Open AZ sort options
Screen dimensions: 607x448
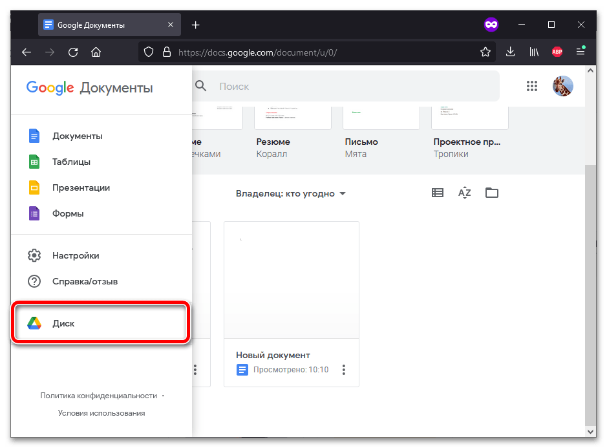[464, 193]
